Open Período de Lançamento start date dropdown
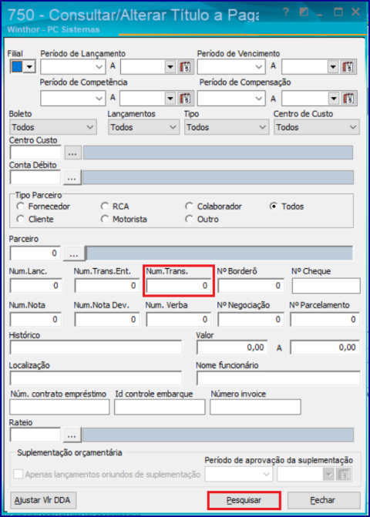 pos(99,67)
